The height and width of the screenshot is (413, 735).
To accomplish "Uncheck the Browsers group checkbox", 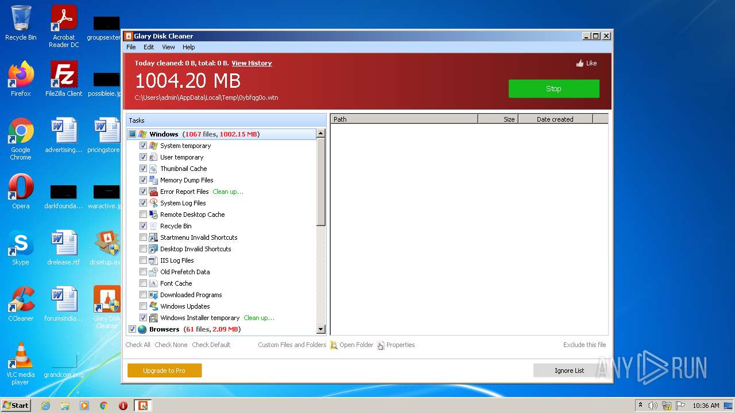I will [132, 329].
